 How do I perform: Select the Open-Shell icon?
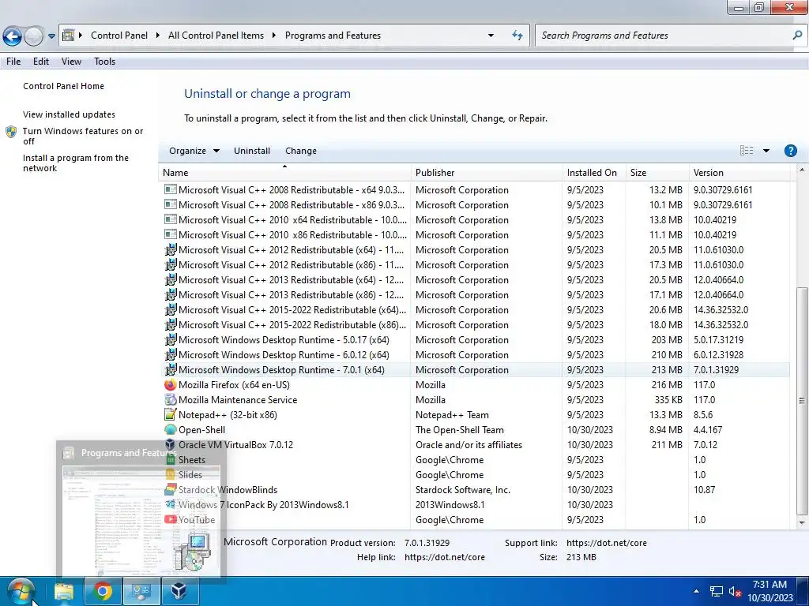171,430
